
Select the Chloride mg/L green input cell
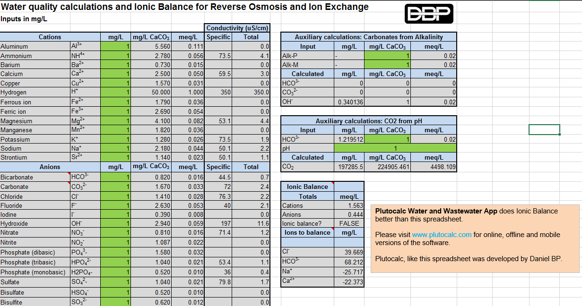tap(115, 196)
